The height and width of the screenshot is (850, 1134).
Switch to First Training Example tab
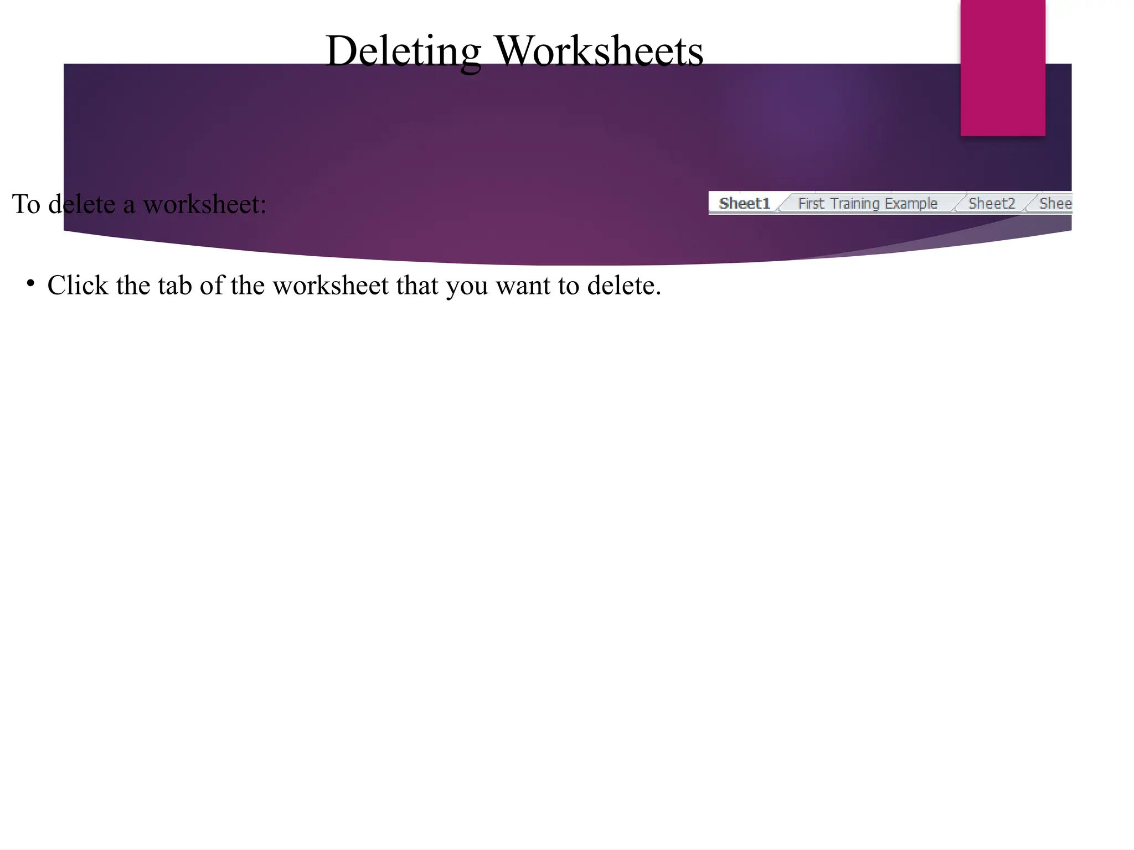867,204
